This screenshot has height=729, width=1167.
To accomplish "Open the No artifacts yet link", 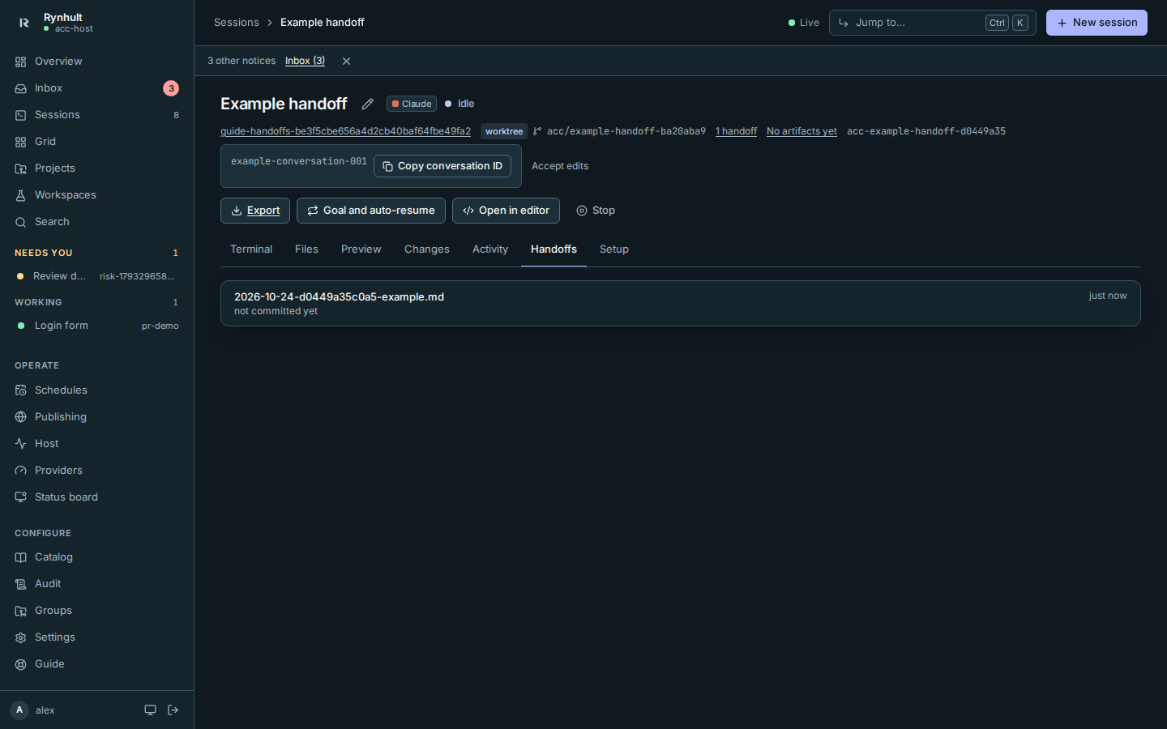I will point(802,131).
